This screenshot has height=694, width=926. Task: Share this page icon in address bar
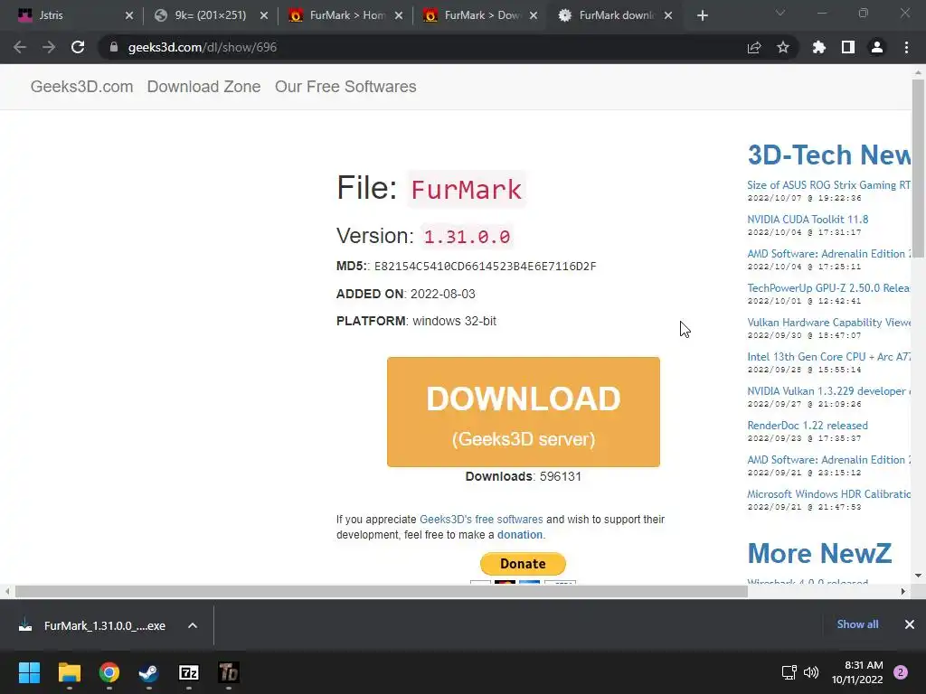point(754,47)
